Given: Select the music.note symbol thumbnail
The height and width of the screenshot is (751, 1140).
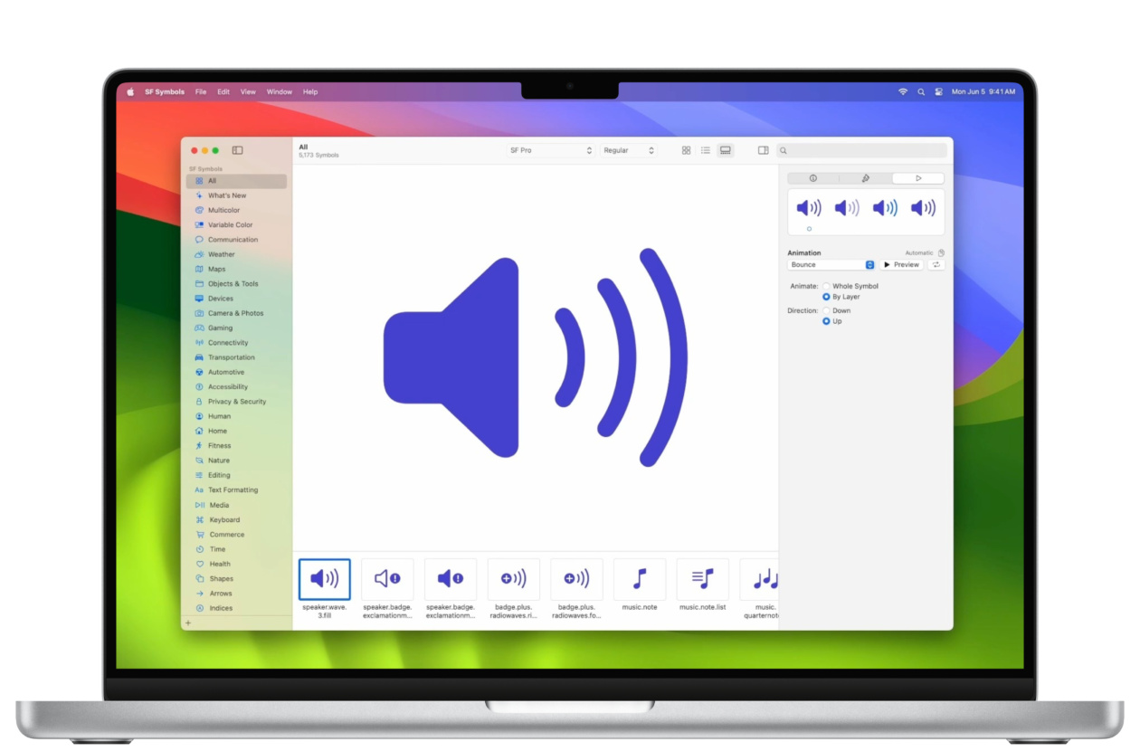Looking at the screenshot, I should tap(640, 579).
